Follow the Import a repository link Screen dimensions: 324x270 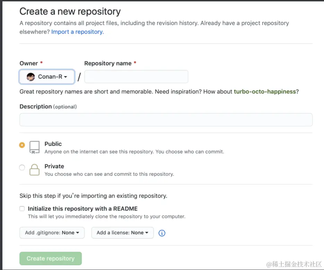coord(77,32)
